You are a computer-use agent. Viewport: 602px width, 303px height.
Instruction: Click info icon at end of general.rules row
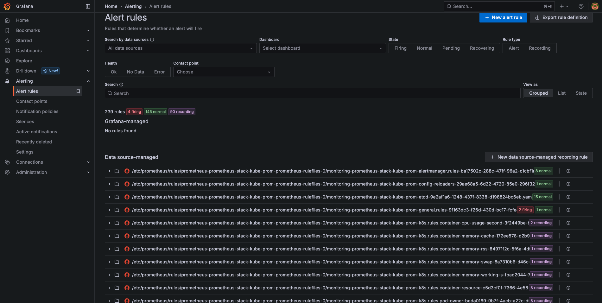click(568, 210)
